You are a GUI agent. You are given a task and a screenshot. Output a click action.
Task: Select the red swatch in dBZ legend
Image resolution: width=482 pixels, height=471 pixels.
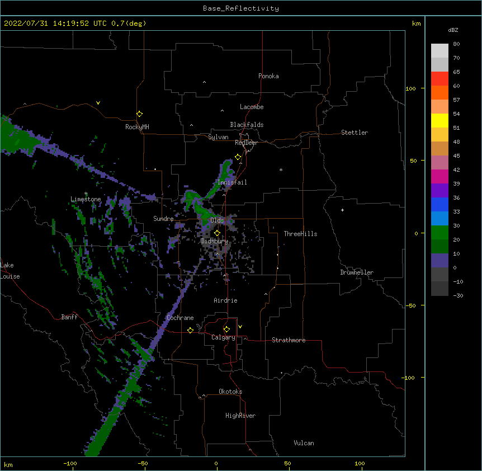pyautogui.click(x=440, y=78)
